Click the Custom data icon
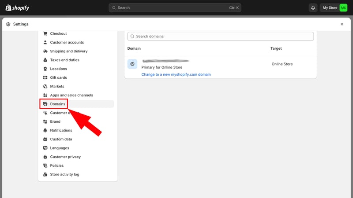This screenshot has width=353, height=198. (45, 139)
